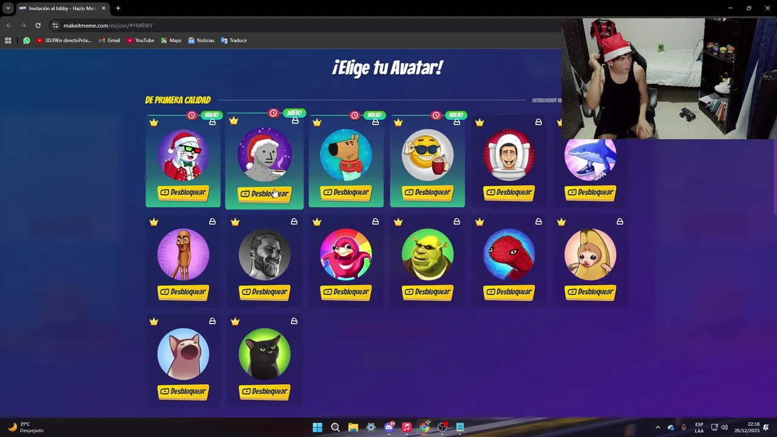Open the Traducir bookmark
This screenshot has width=777, height=437.
click(x=234, y=41)
